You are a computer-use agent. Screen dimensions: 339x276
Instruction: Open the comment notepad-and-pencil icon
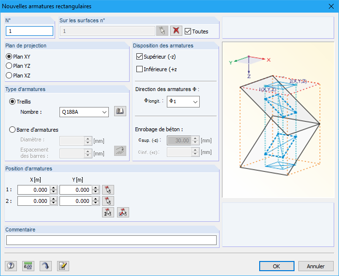point(63,266)
